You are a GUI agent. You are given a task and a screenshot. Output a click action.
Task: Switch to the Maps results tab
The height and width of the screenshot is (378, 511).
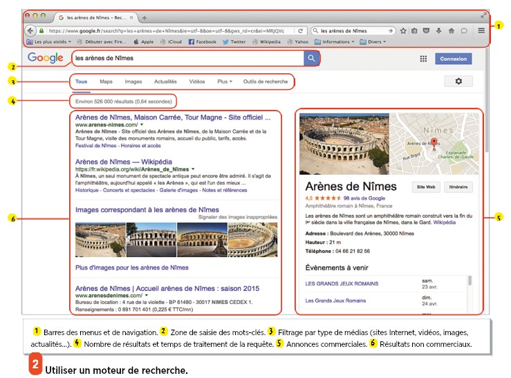coord(106,82)
